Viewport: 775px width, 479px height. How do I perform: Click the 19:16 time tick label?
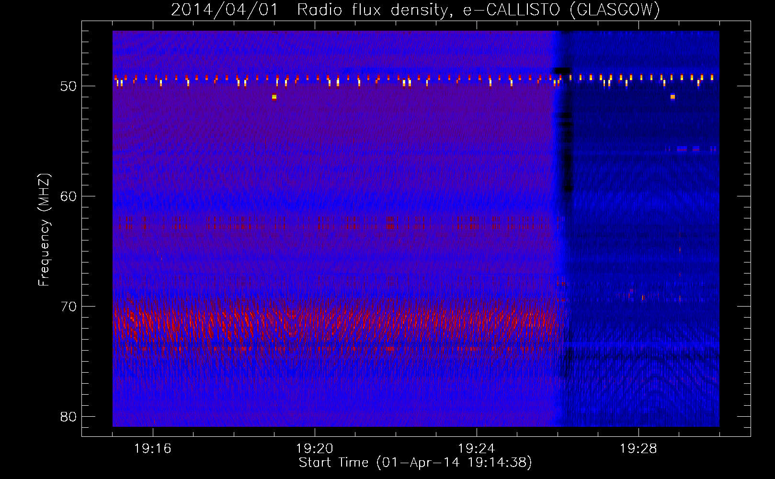[153, 449]
